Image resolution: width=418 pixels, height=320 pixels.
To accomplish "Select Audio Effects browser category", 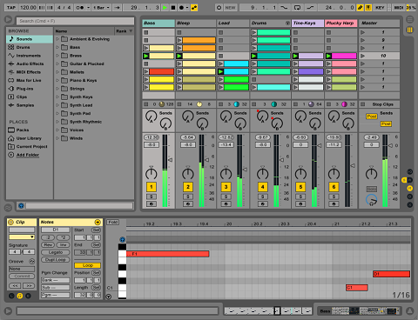I will click(x=29, y=63).
